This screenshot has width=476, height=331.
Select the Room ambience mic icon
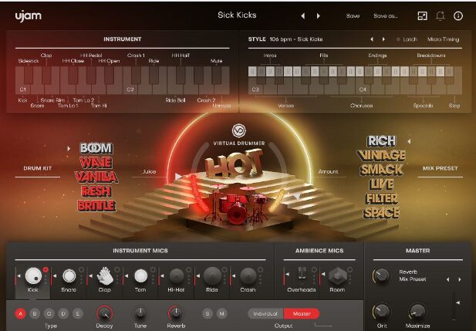tap(337, 276)
